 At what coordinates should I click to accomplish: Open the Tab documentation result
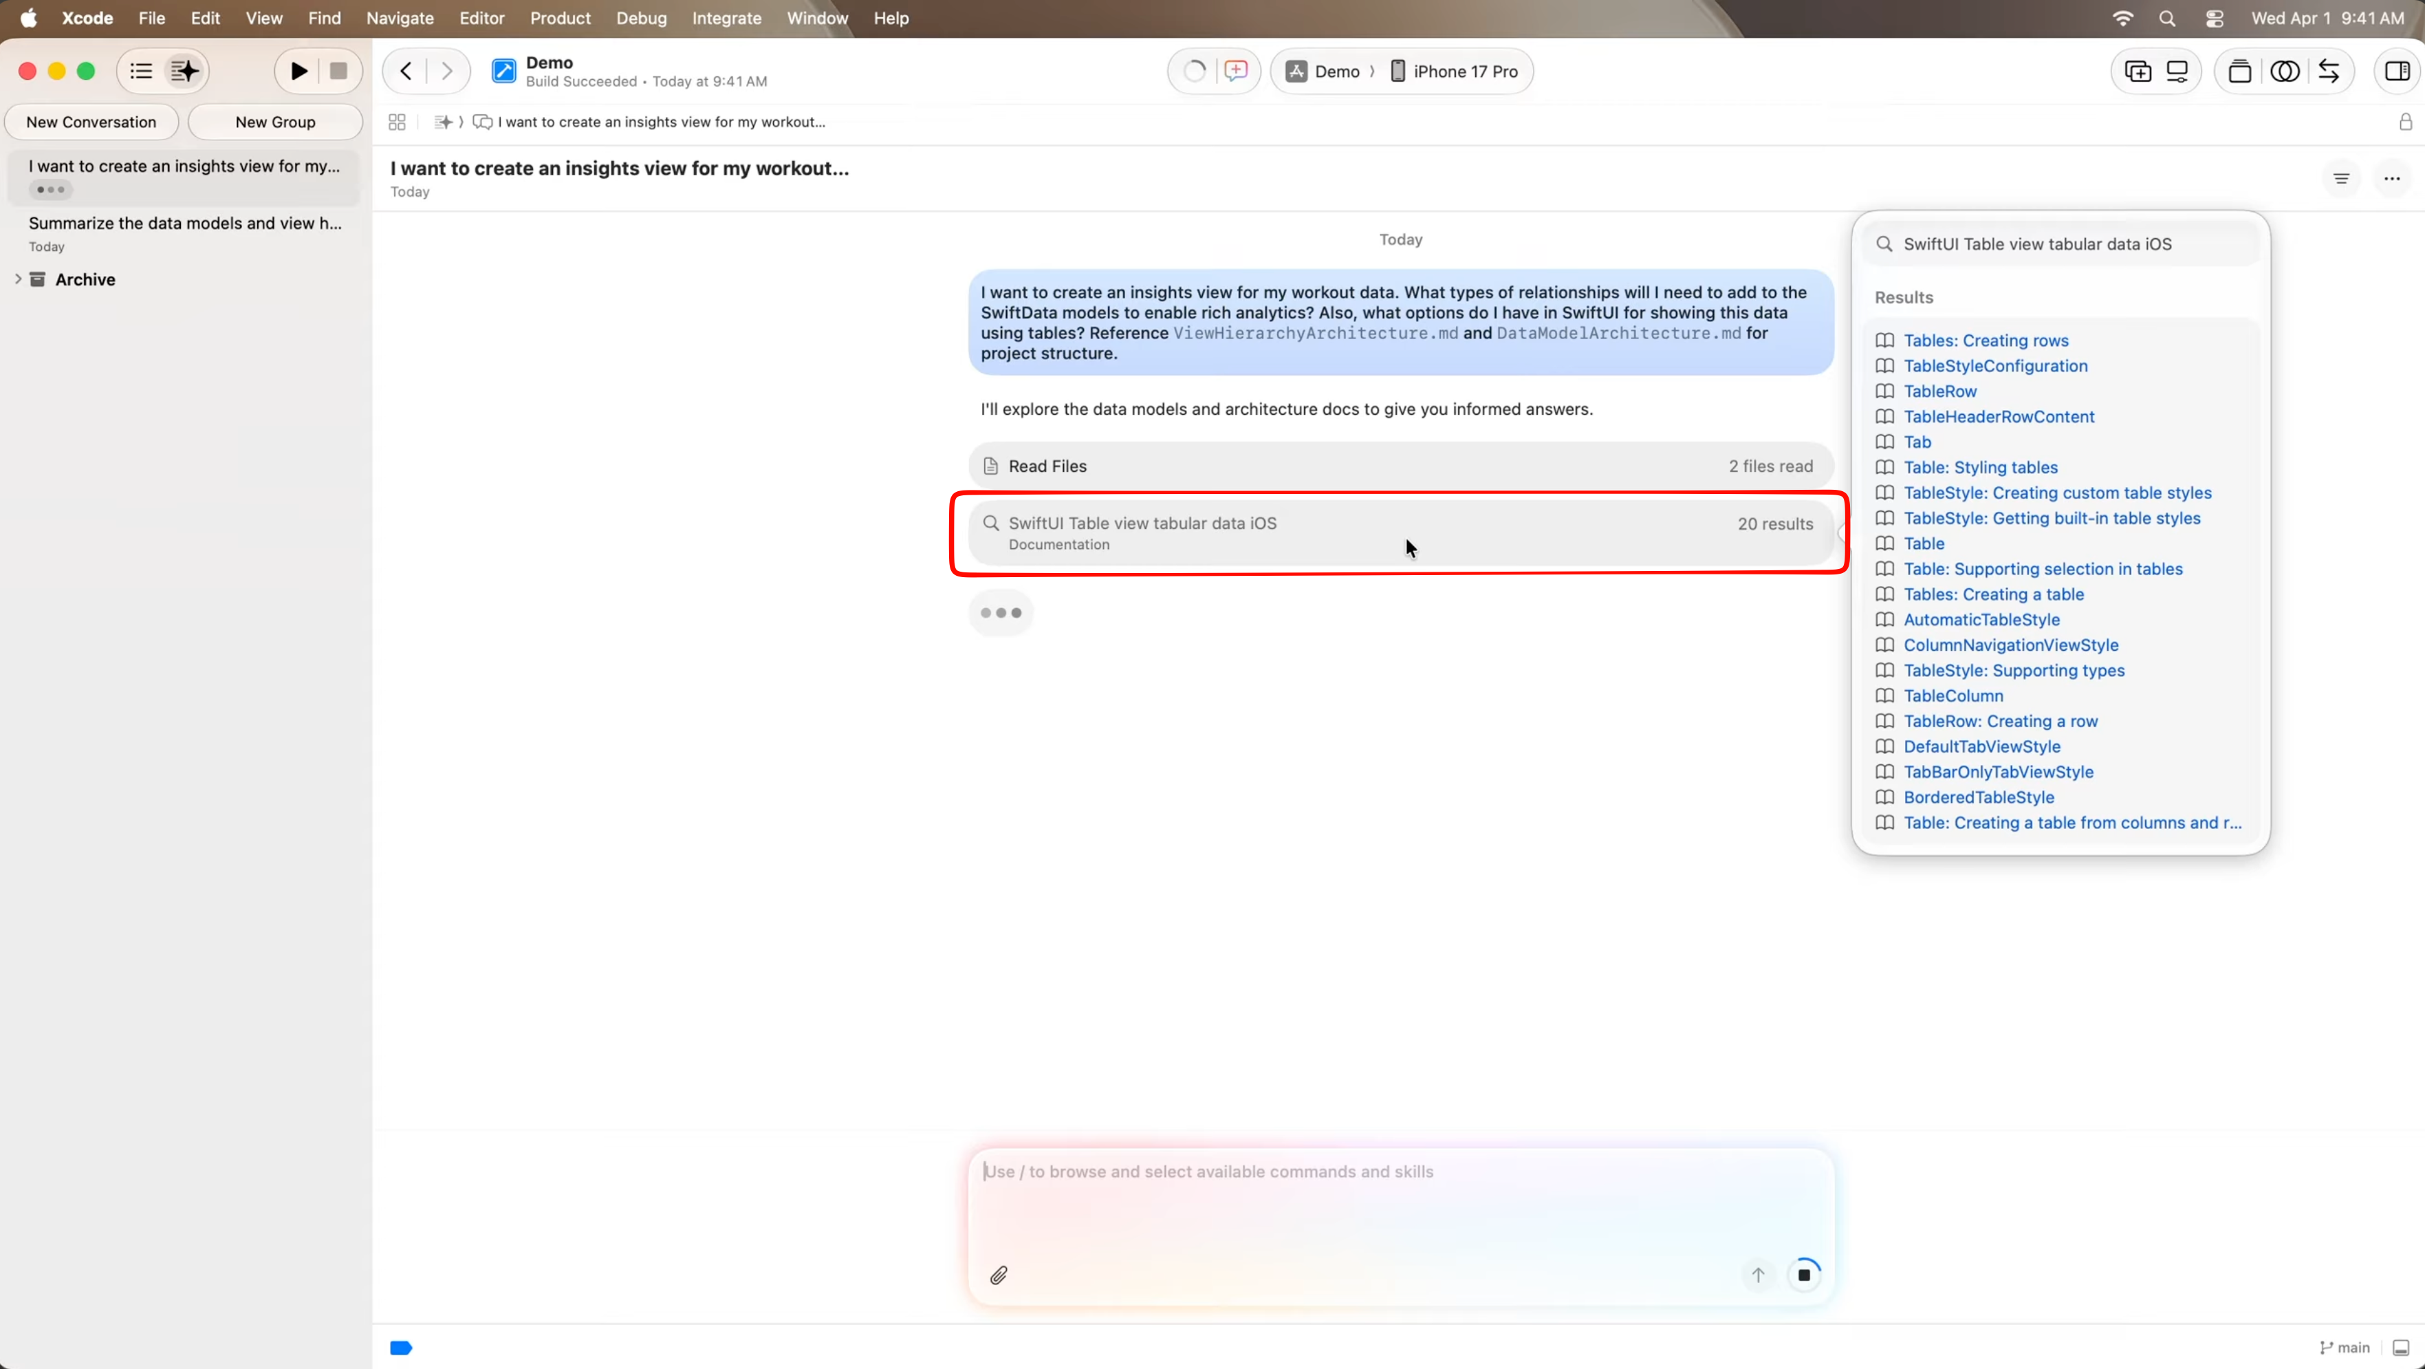point(1917,442)
